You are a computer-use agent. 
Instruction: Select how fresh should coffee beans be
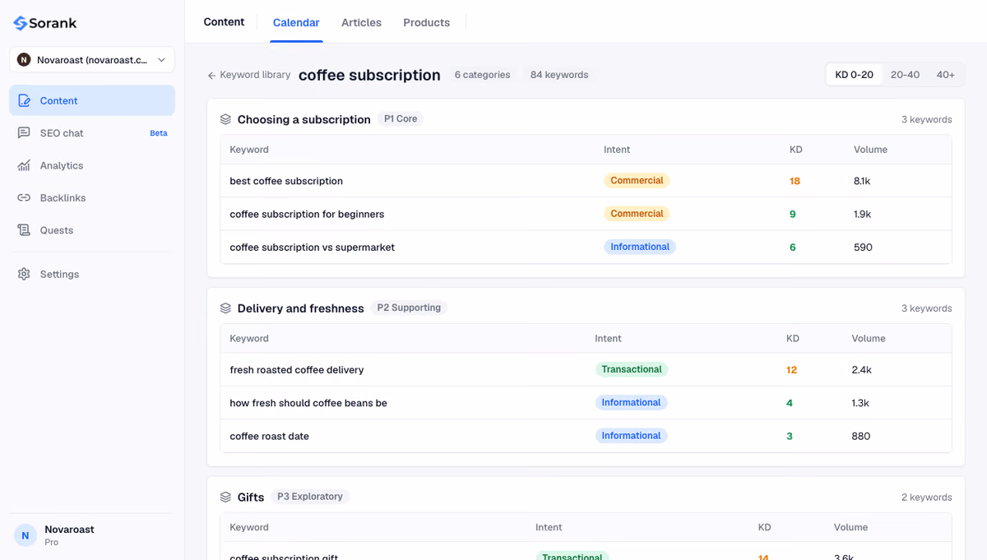tap(308, 403)
